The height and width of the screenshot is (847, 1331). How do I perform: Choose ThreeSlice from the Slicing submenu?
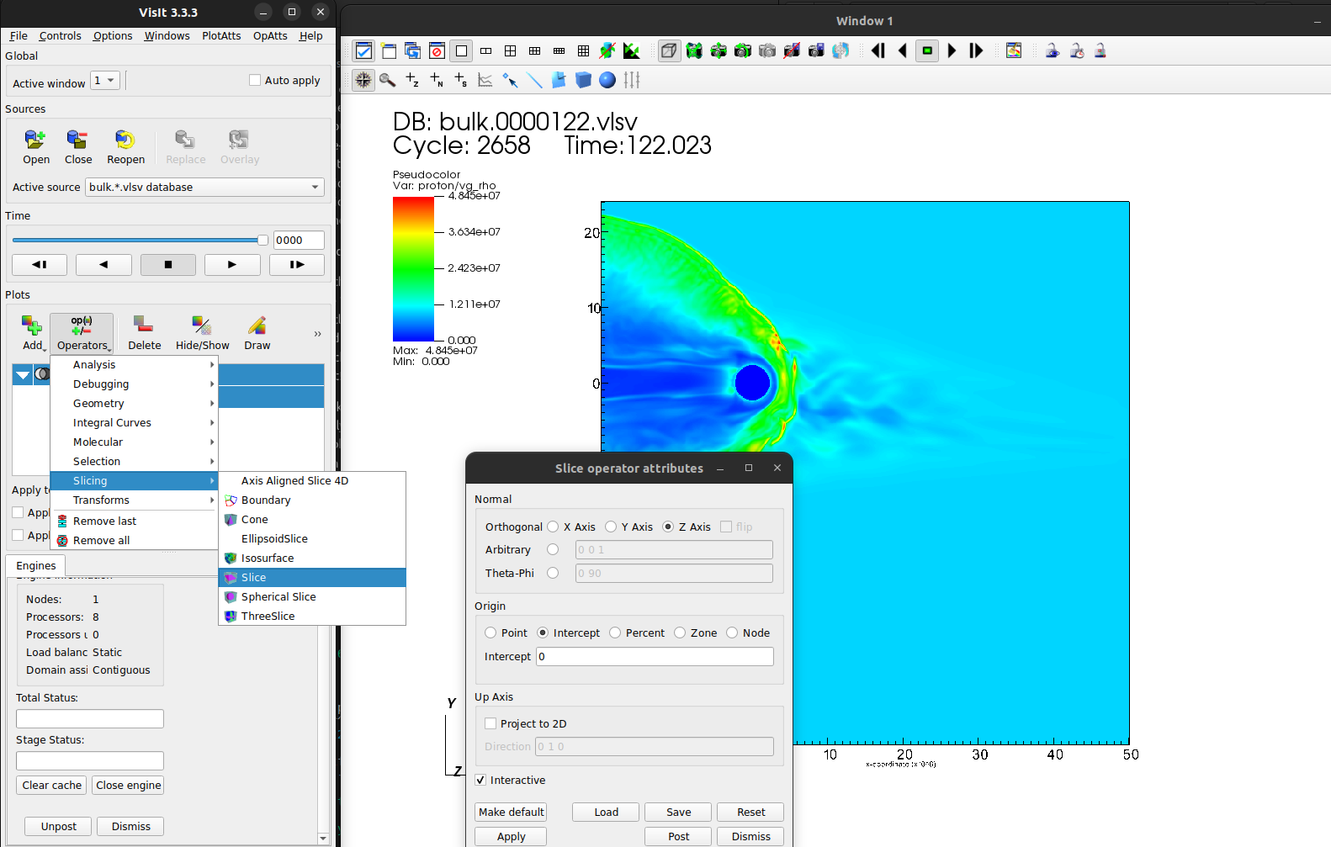coord(268,616)
